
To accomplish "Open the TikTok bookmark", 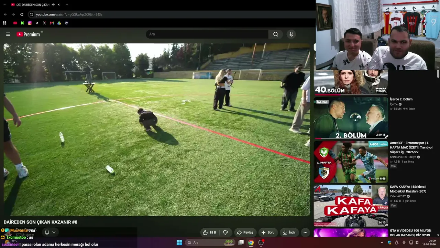I will point(37,23).
